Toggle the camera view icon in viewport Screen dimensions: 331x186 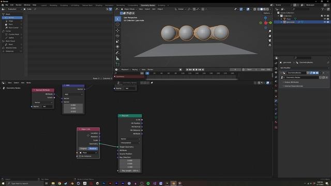(270, 40)
